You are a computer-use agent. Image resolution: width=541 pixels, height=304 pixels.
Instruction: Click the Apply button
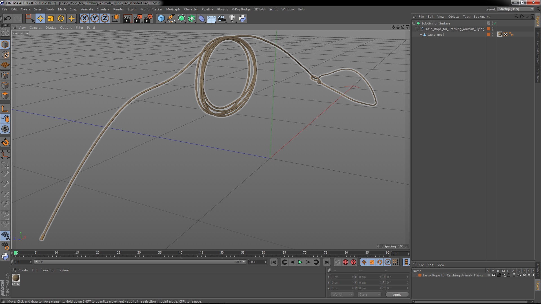[x=397, y=295]
